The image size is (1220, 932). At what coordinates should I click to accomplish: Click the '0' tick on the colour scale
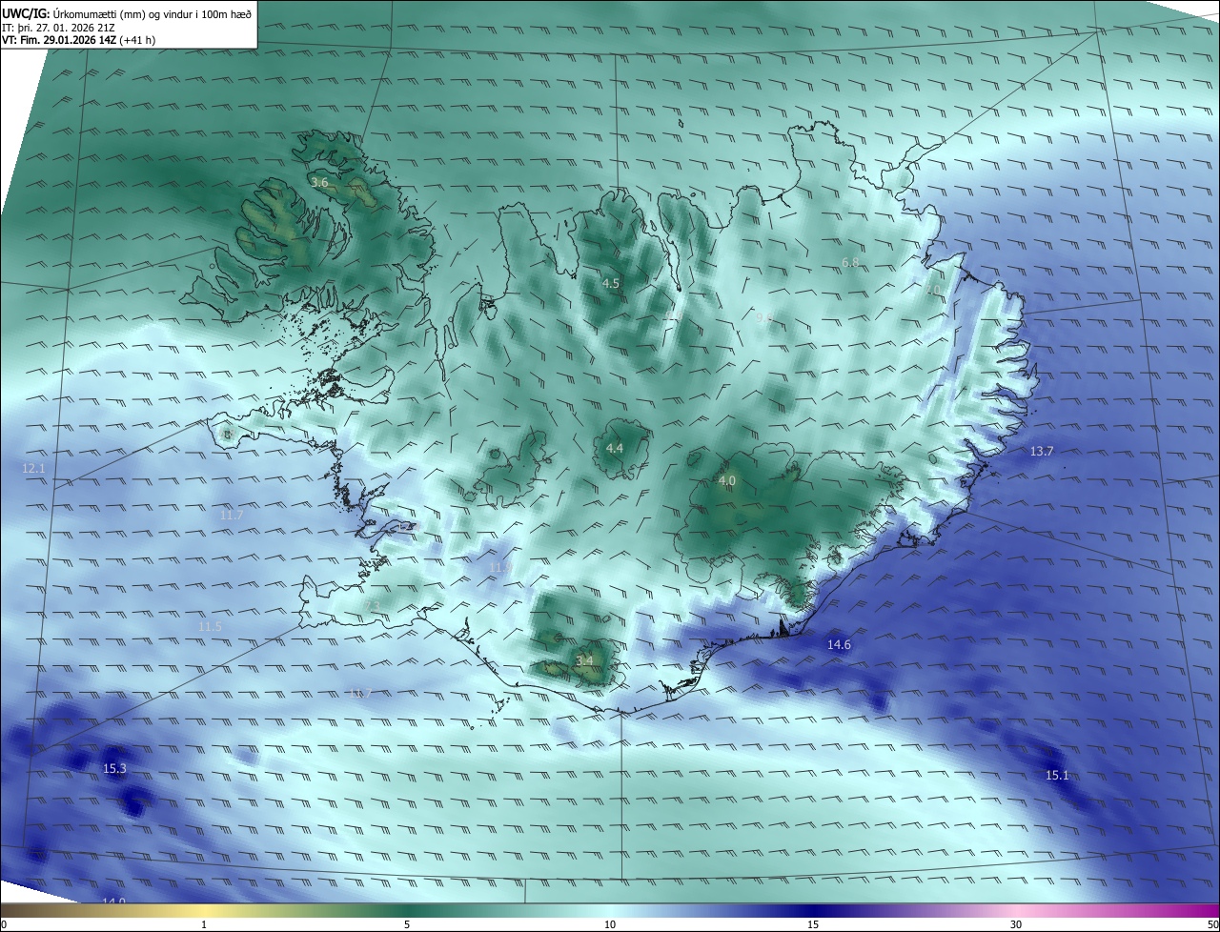pos(4,924)
